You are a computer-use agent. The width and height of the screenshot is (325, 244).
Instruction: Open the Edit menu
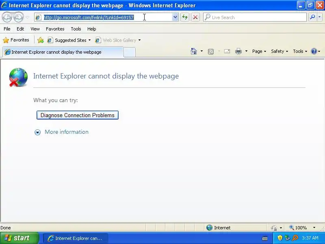coord(20,29)
